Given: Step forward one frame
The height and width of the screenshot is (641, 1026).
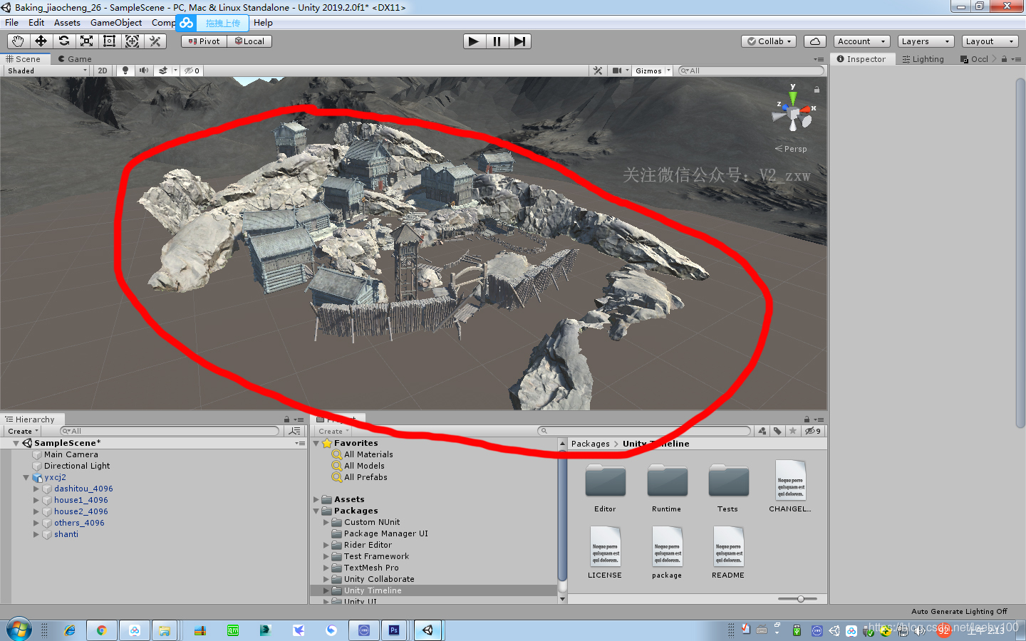Looking at the screenshot, I should pyautogui.click(x=519, y=41).
